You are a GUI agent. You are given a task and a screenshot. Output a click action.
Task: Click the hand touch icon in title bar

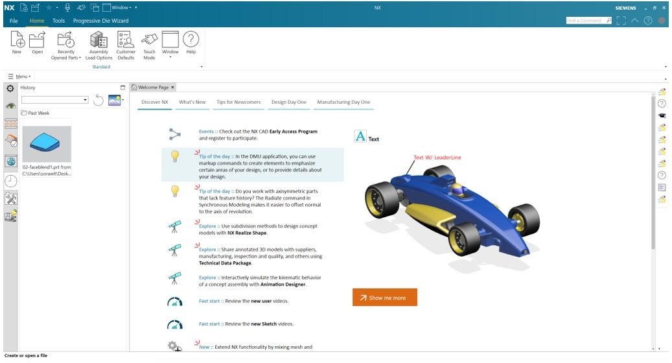tap(82, 7)
